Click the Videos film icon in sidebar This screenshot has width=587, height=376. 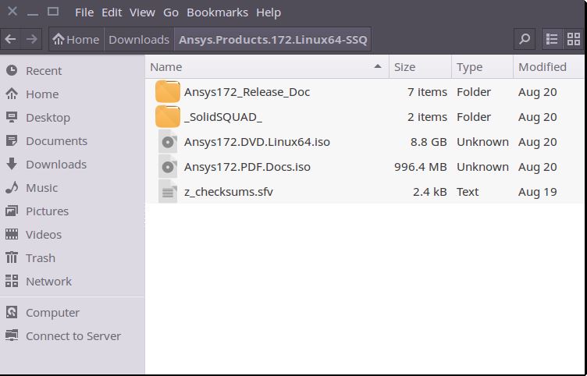[x=12, y=234]
